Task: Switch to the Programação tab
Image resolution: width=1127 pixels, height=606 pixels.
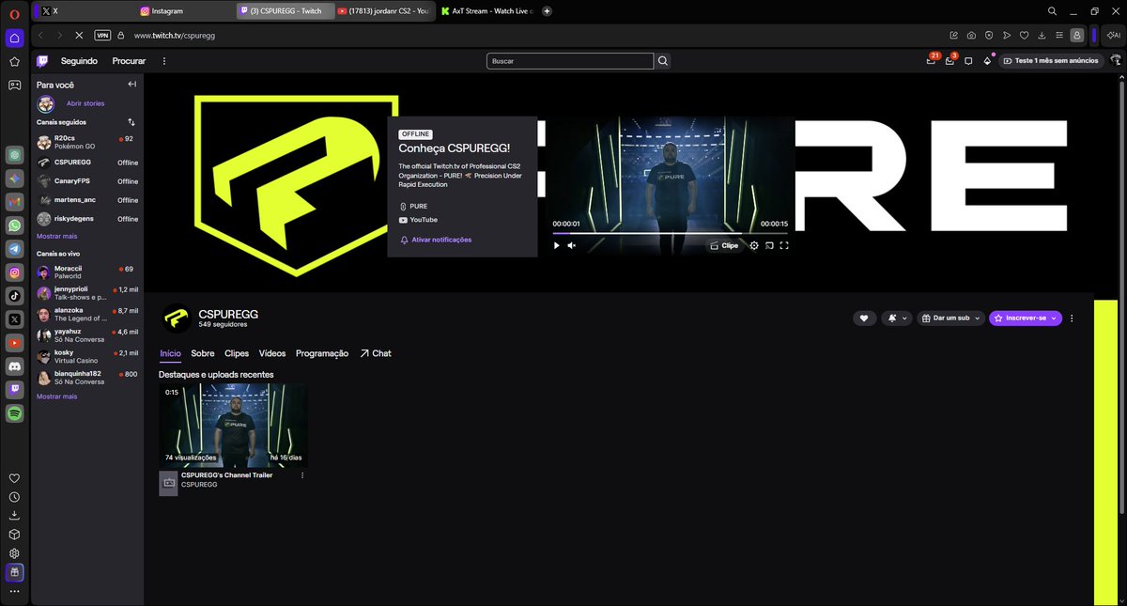Action: [x=322, y=353]
